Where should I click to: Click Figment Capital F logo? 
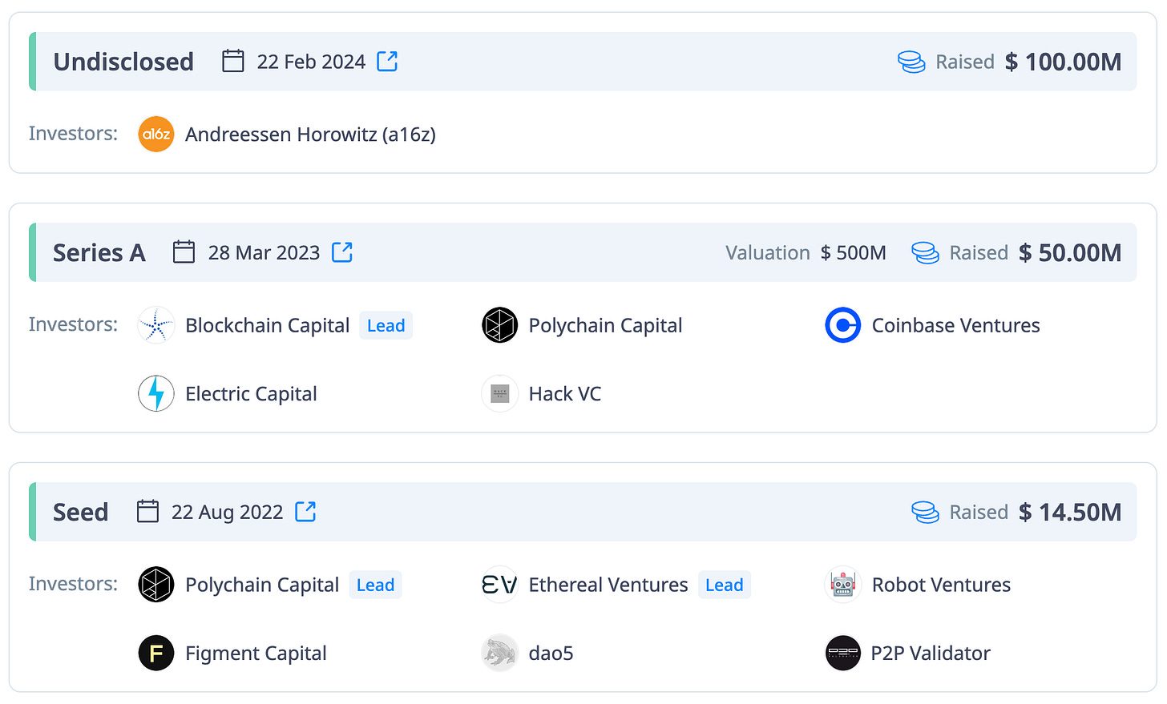click(156, 653)
